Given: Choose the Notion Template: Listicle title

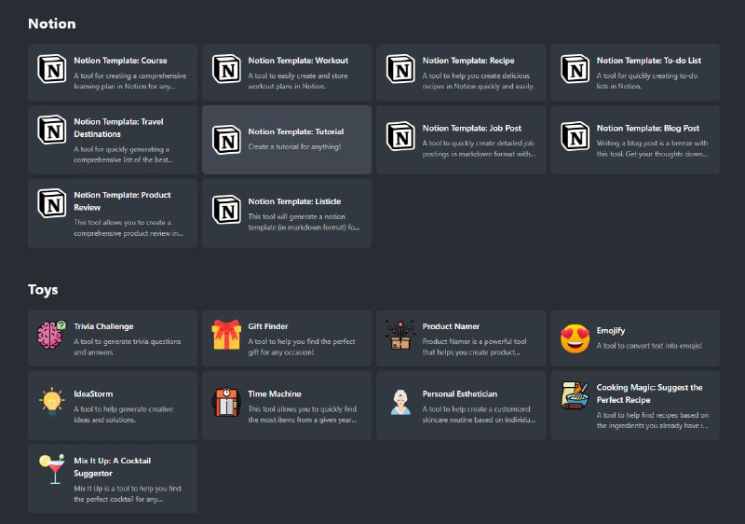Looking at the screenshot, I should [x=294, y=201].
